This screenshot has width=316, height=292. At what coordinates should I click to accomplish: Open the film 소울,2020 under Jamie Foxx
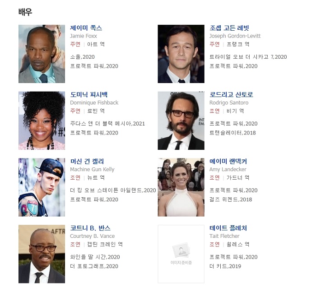pos(83,57)
